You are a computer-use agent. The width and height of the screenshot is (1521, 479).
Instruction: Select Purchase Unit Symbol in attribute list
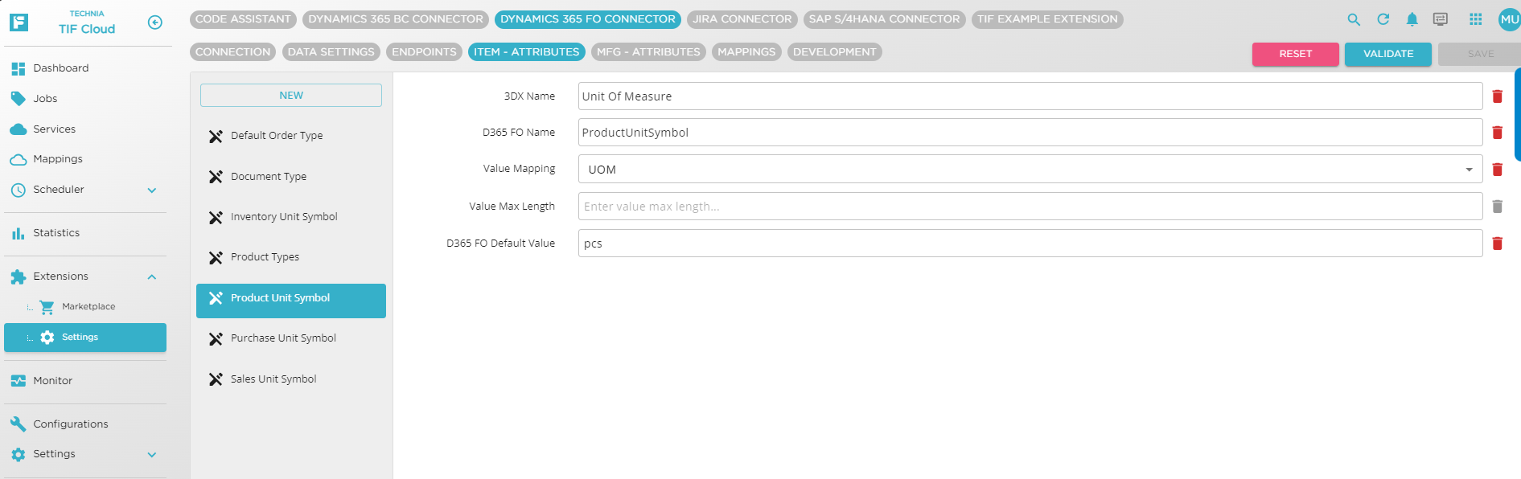coord(283,338)
